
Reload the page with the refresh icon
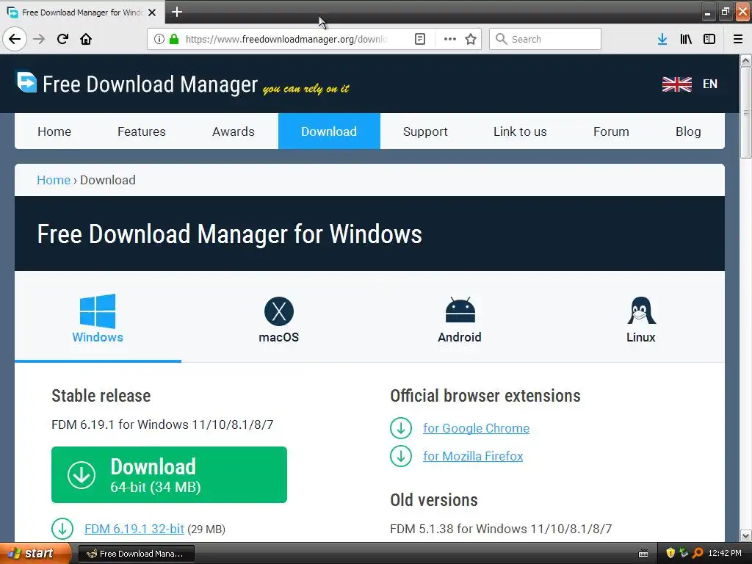tap(62, 39)
